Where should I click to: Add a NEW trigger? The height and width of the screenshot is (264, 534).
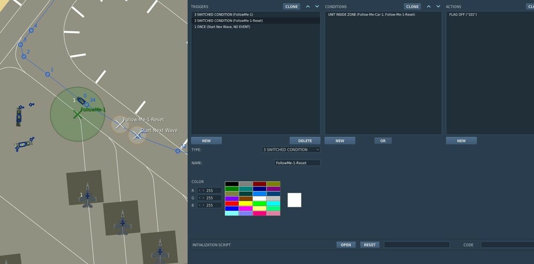(x=206, y=141)
